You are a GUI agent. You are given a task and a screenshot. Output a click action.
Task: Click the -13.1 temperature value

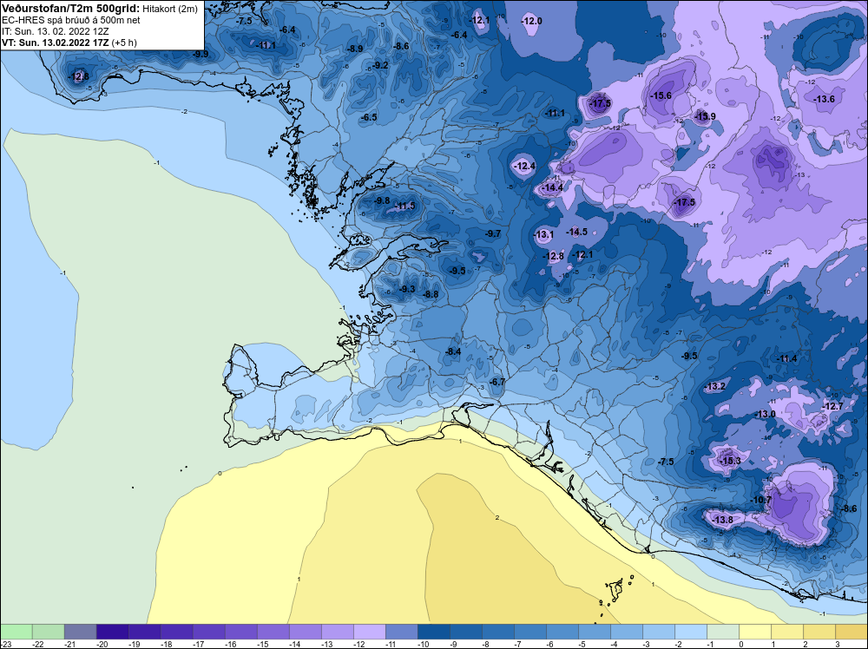[543, 234]
